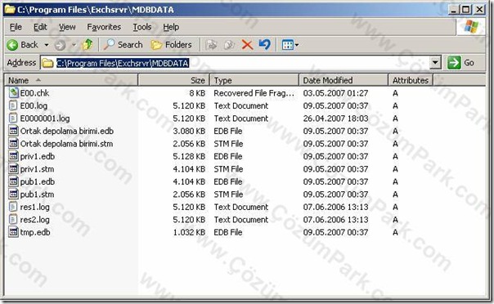Sort by the Size column header

point(174,80)
